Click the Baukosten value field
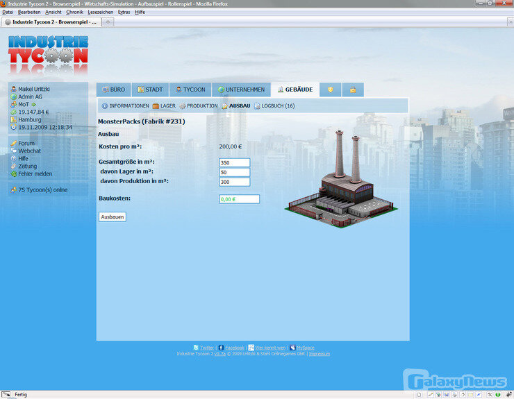This screenshot has height=399, width=514. tap(240, 199)
